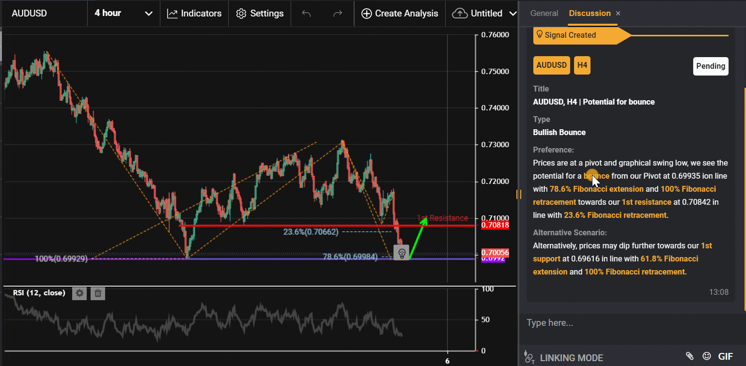The width and height of the screenshot is (746, 366).
Task: Click the 0.76000 price axis label
Action: coord(495,35)
